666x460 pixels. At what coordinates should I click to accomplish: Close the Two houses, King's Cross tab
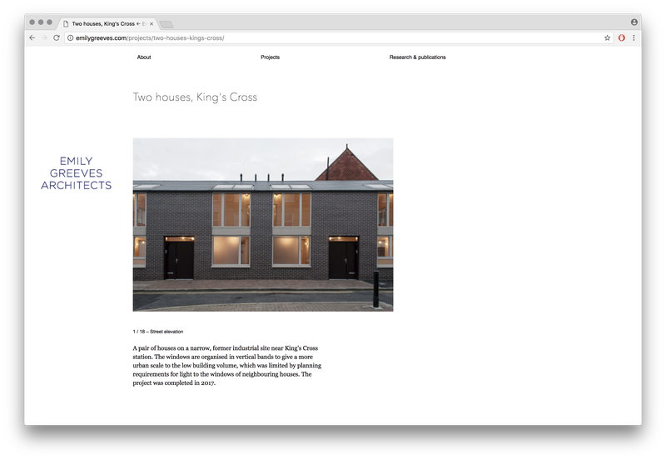tap(152, 24)
